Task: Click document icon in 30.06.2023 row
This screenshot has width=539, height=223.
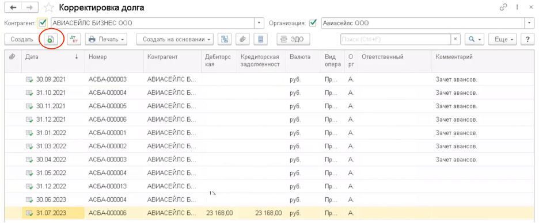Action: 29,199
